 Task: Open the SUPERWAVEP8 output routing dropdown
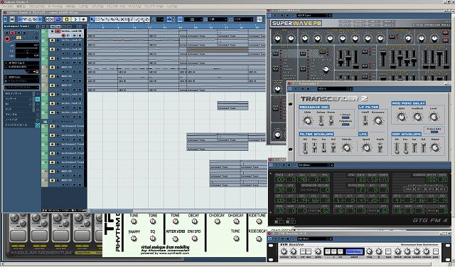22,67
